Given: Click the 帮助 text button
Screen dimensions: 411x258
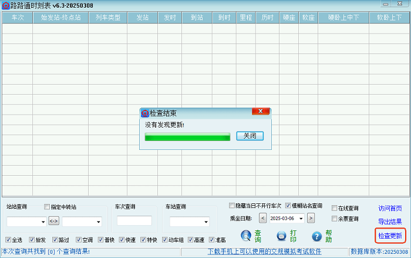Looking at the screenshot, I should click(x=329, y=236).
